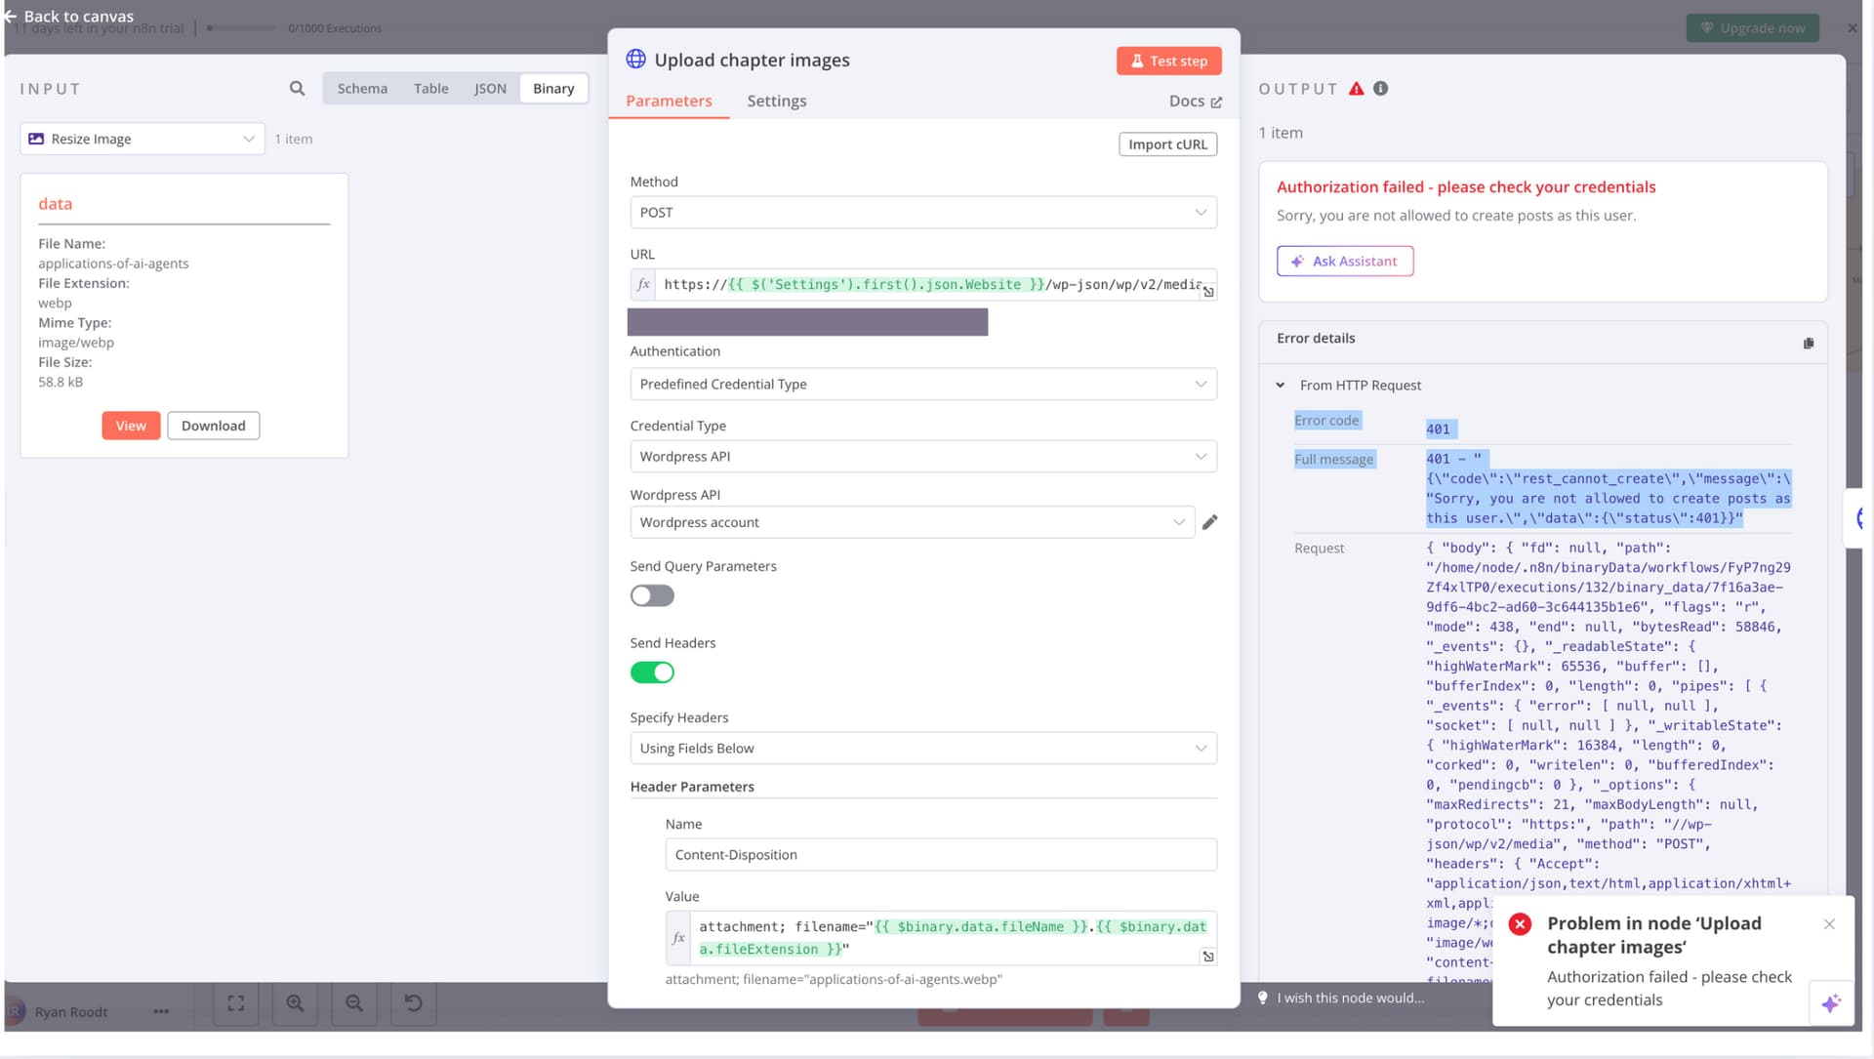Switch to the Settings tab

pos(776,102)
